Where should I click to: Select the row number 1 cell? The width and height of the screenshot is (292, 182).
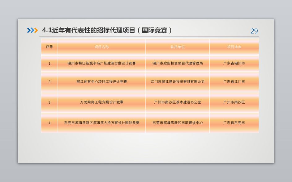point(49,64)
